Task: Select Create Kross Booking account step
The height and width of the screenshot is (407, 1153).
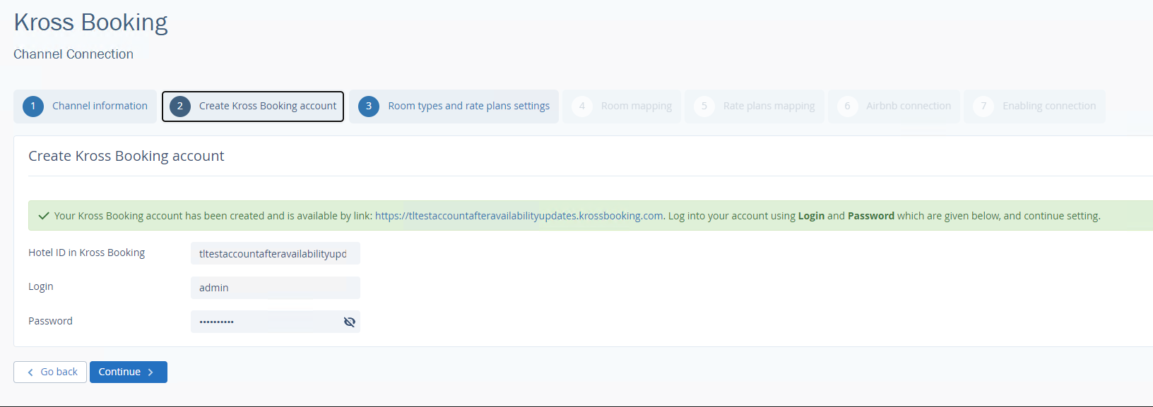Action: click(253, 107)
